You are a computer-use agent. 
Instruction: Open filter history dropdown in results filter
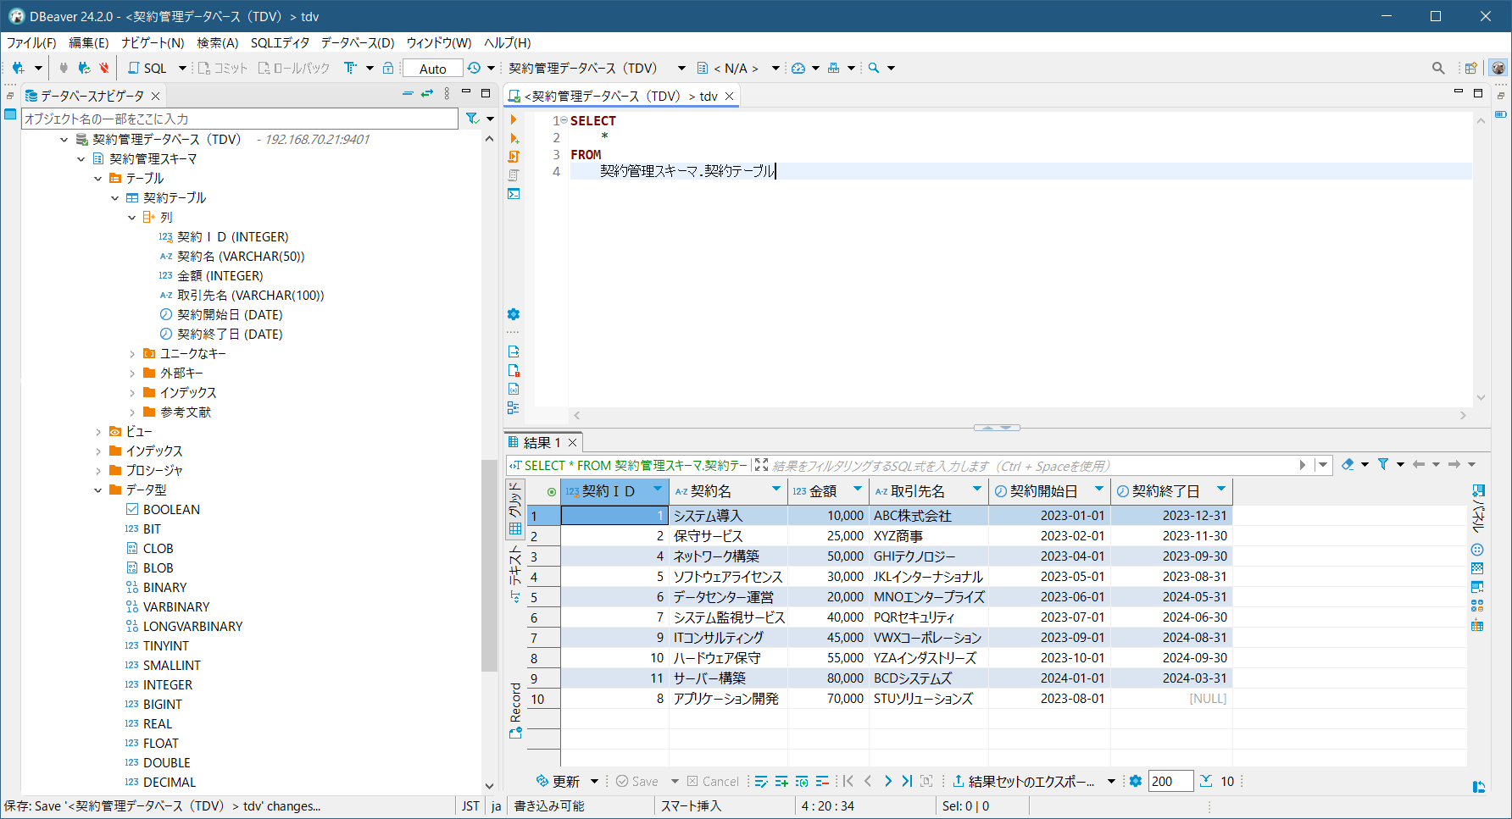pyautogui.click(x=1322, y=464)
